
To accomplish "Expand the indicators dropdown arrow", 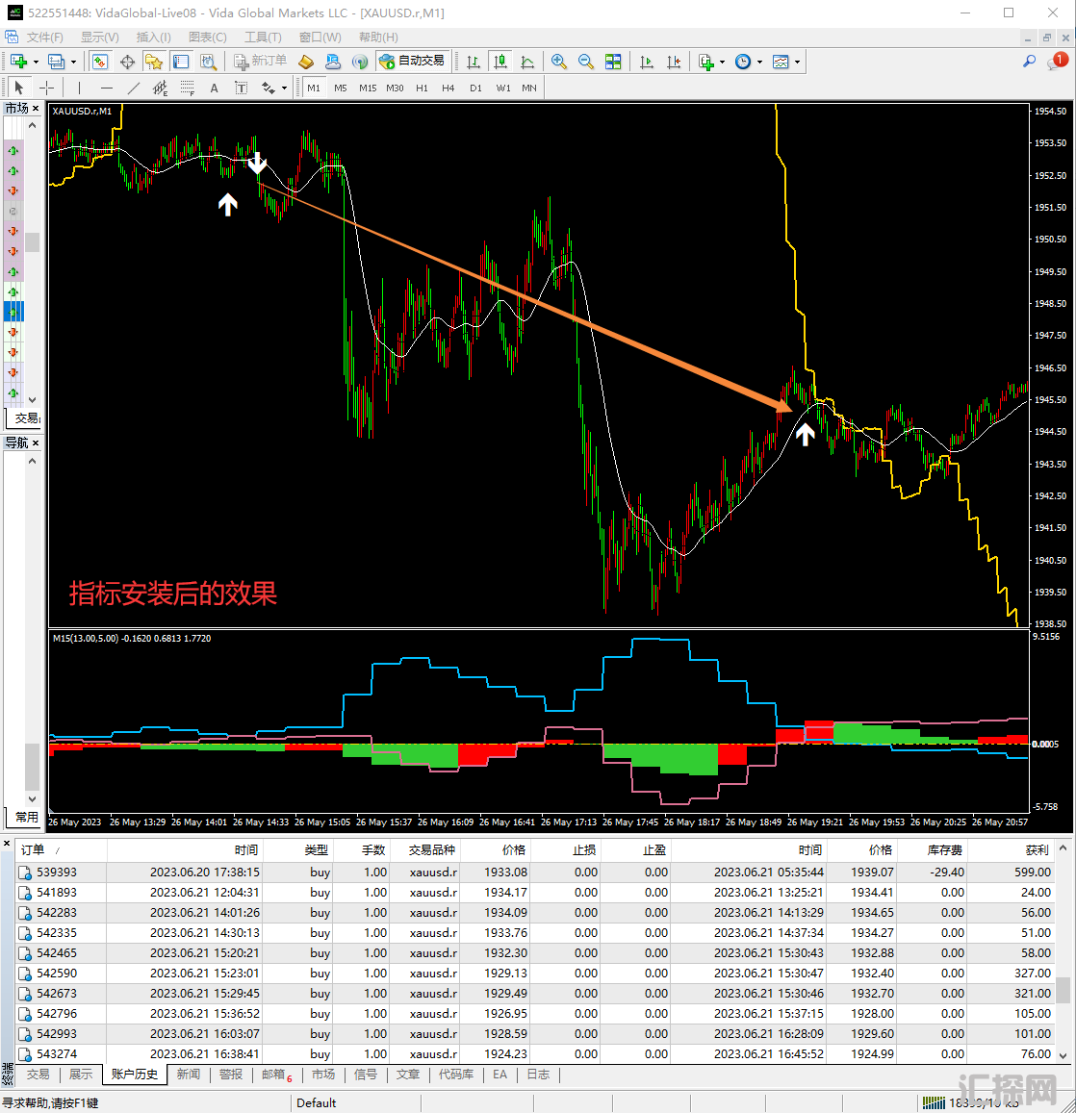I will pos(722,63).
